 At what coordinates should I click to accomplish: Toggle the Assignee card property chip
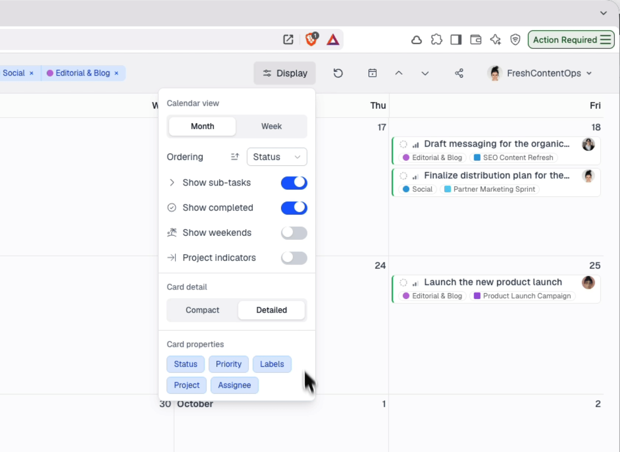tap(234, 385)
